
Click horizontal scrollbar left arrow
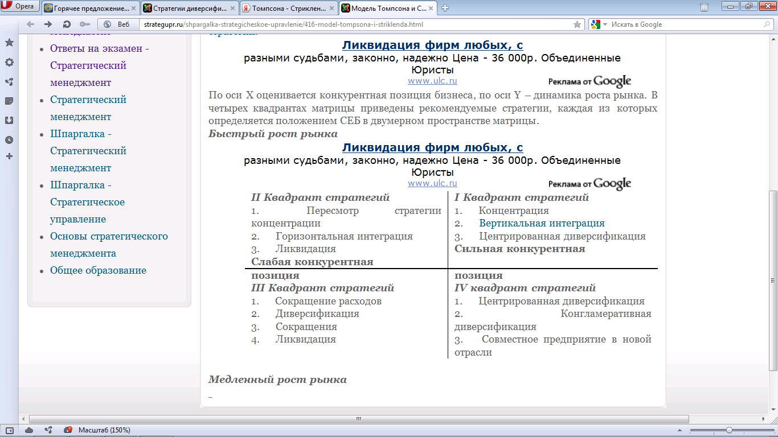[x=23, y=418]
